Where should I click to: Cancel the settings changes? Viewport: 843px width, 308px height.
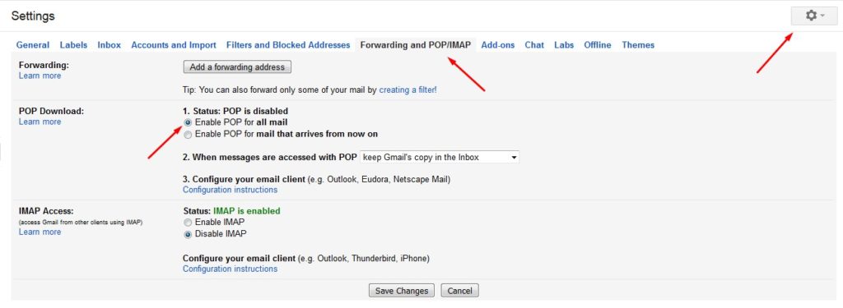459,291
